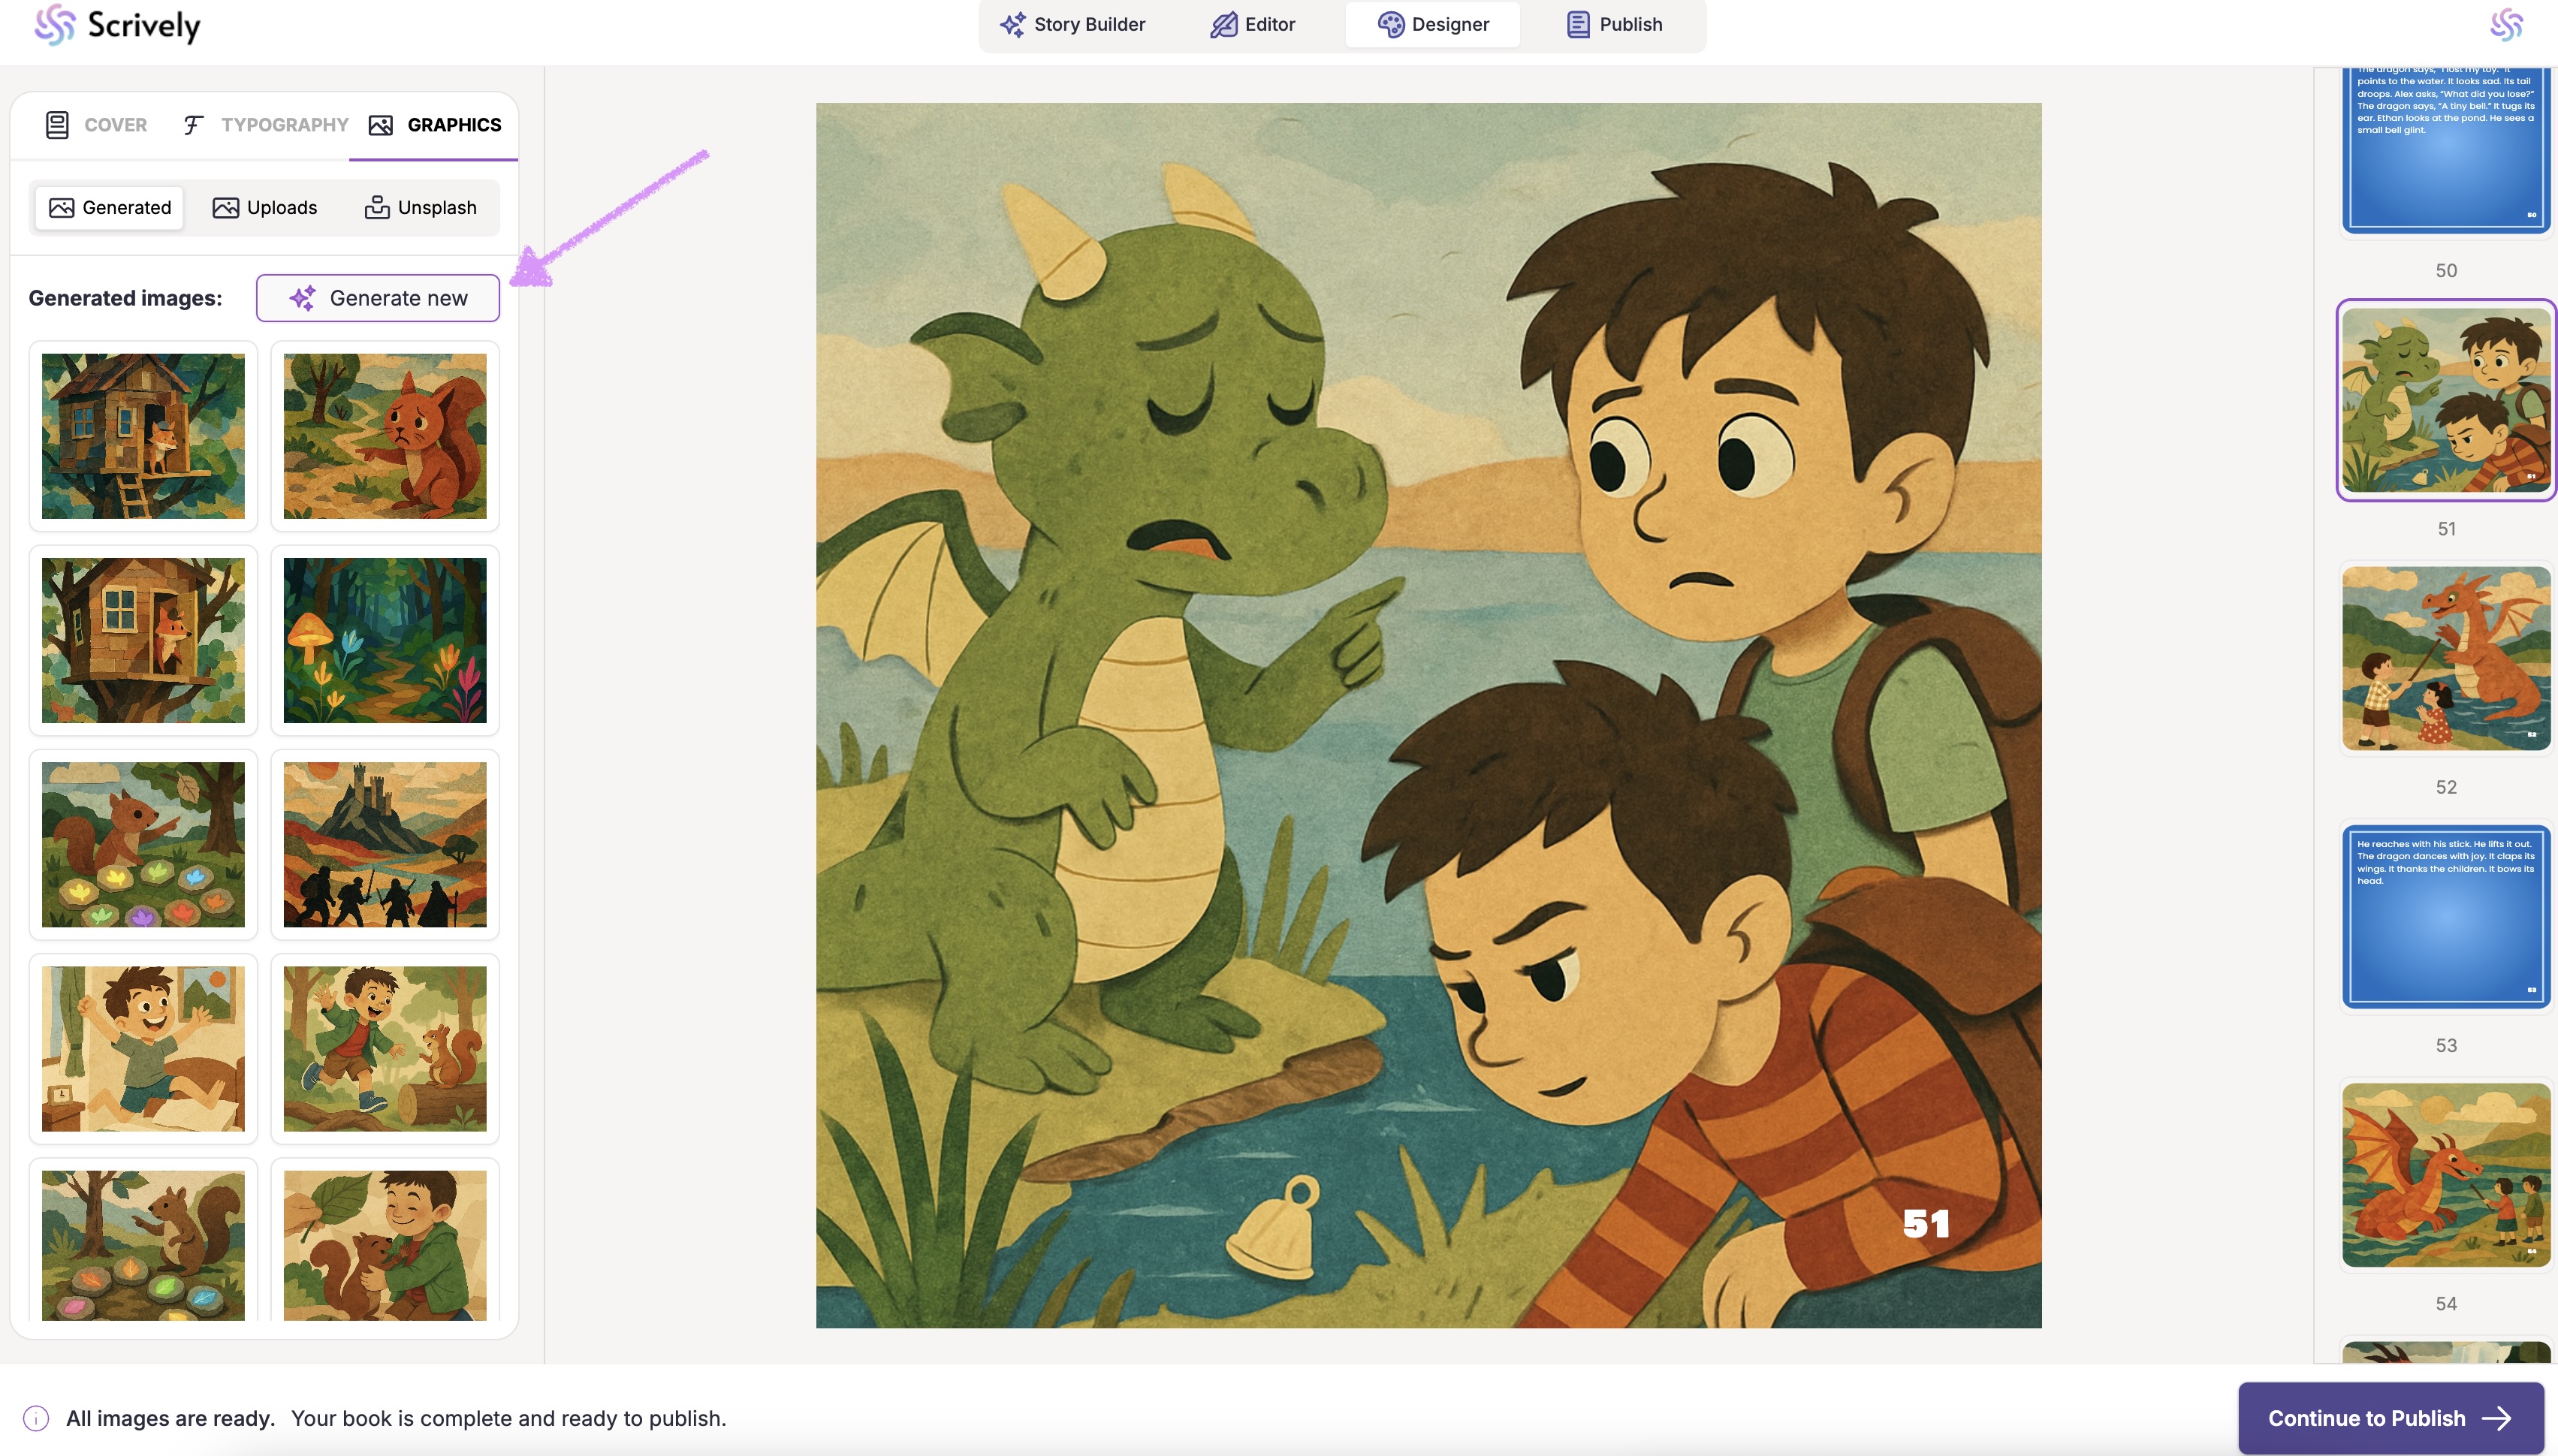Screen dimensions: 2558x1456
Task: Open the Story Builder section
Action: [x=1073, y=25]
